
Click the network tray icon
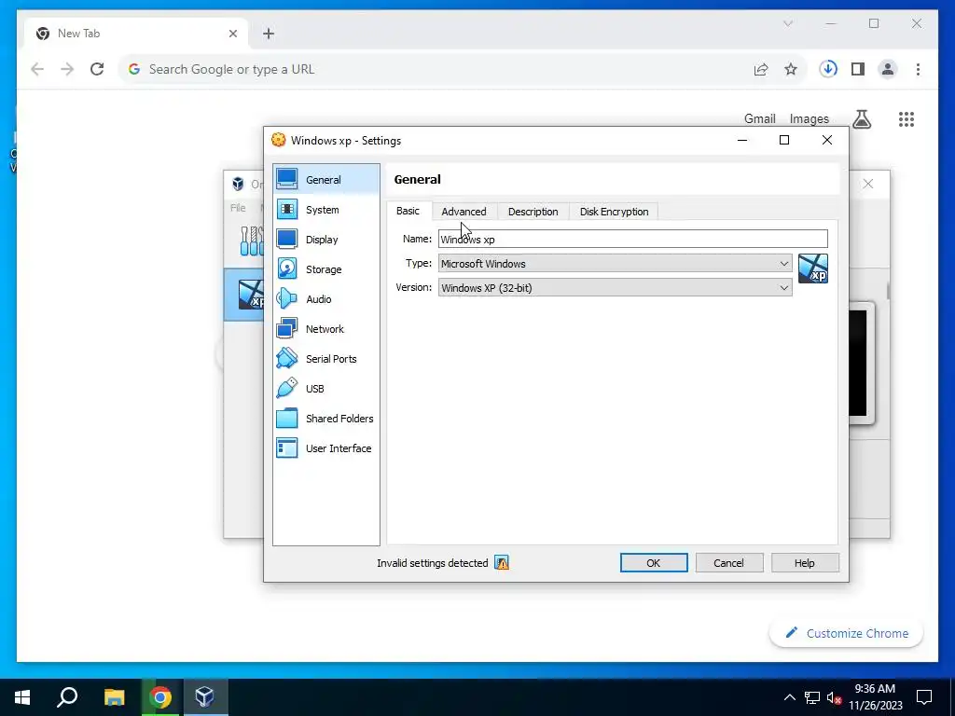(812, 697)
